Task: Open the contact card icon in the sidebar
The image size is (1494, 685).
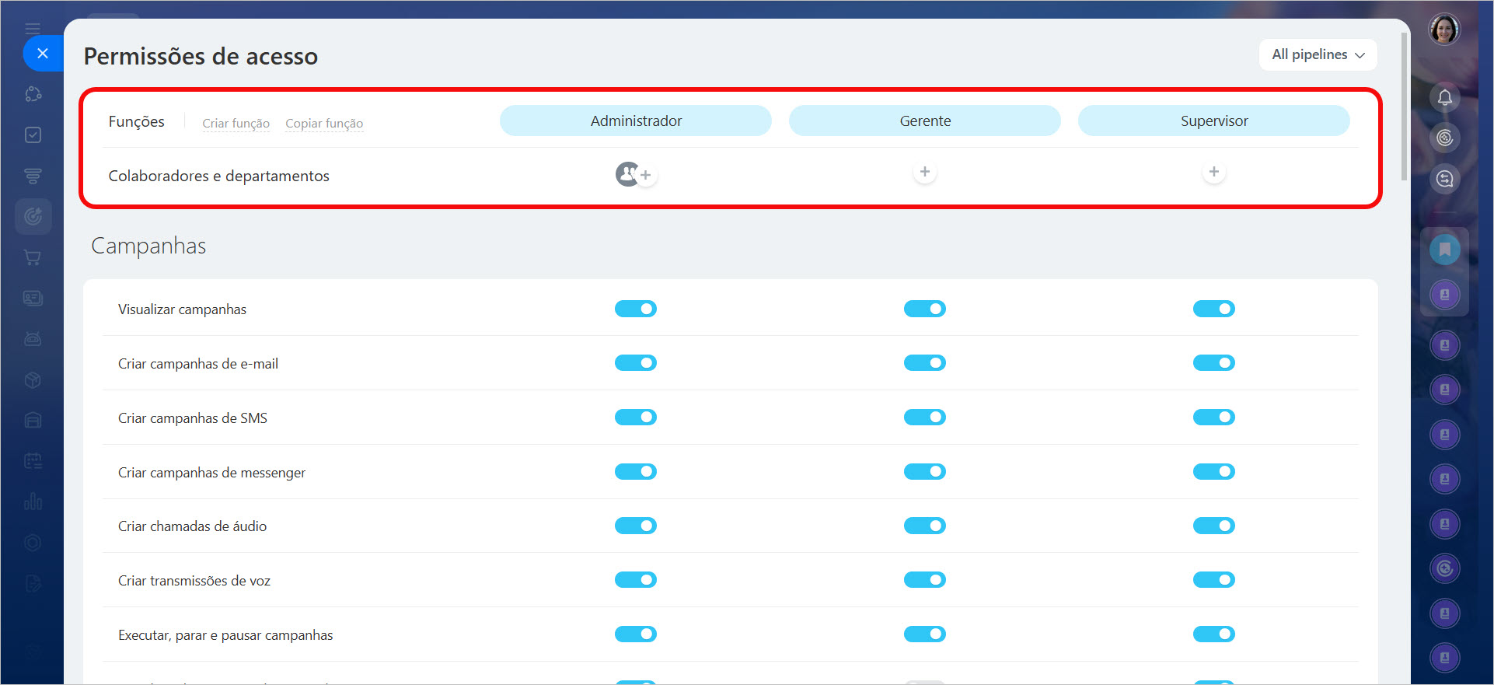Action: coord(33,298)
